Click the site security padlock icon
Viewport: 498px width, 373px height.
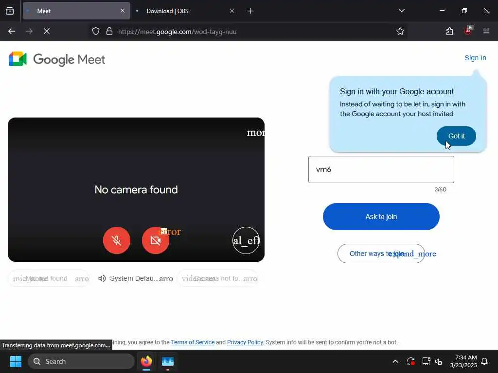[x=109, y=32]
